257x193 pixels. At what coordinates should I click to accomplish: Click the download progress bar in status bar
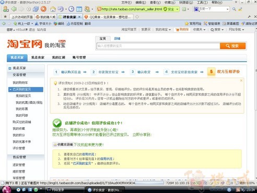[x=149, y=183]
